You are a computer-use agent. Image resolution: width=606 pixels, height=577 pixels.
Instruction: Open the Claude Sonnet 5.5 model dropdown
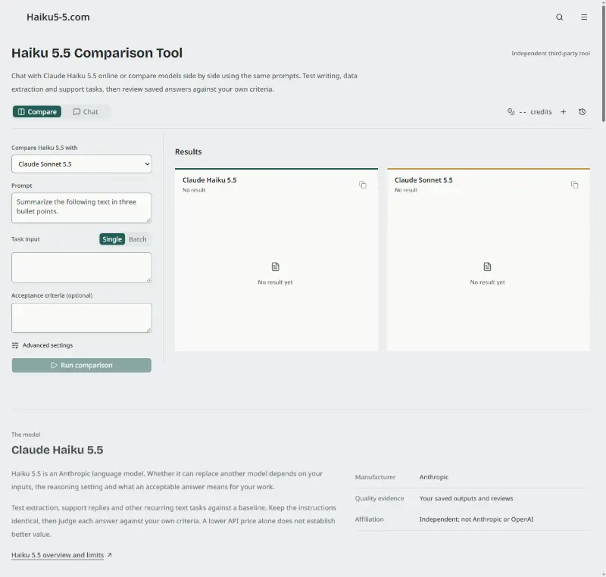click(x=82, y=164)
